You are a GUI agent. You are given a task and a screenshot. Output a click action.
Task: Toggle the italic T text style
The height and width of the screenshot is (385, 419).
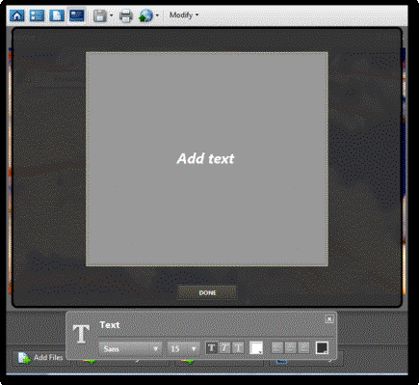click(x=224, y=348)
